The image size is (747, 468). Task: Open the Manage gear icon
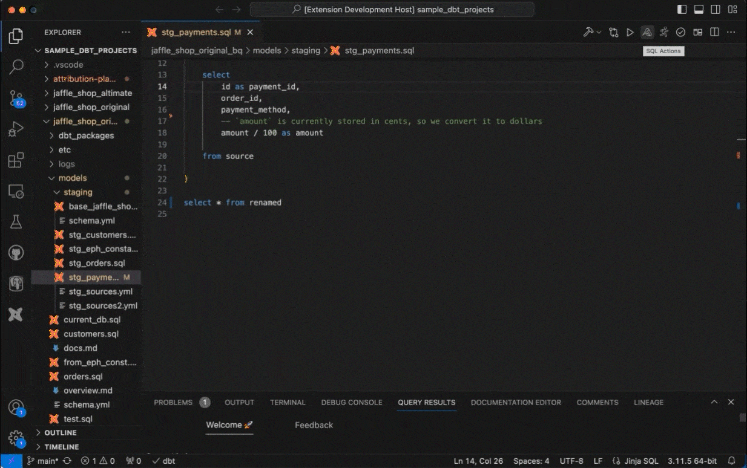[16, 438]
